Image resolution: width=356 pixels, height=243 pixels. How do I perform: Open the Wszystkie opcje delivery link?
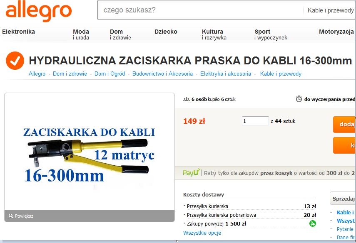point(202,233)
